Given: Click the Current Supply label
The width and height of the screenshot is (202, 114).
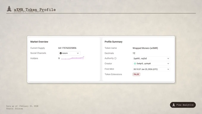Looking at the screenshot, I should point(38,48).
